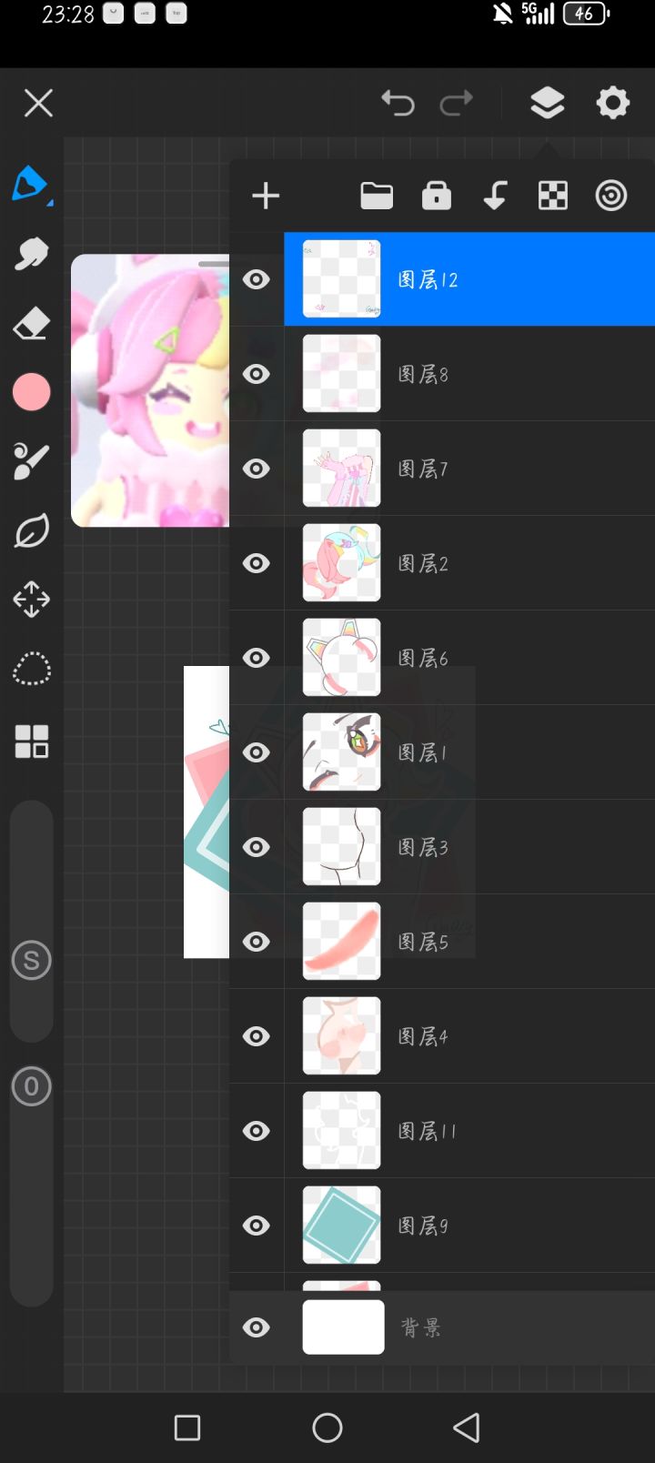Image resolution: width=655 pixels, height=1463 pixels.
Task: Undo the last action
Action: click(398, 103)
